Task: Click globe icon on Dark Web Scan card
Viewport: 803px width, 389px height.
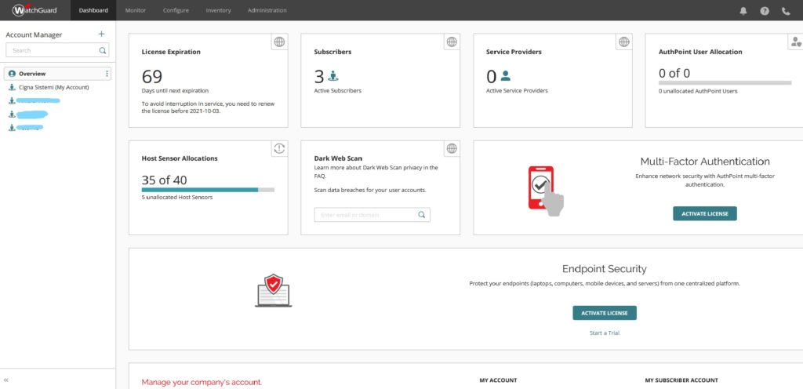Action: point(451,148)
